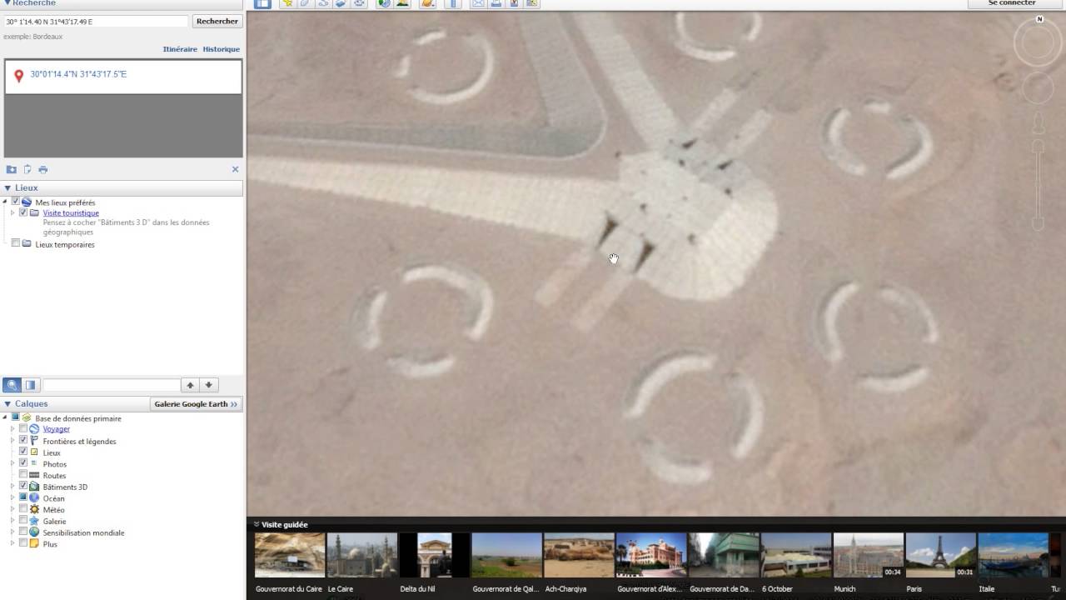
Task: Play the Paris guided tour thumbnail
Action: click(x=941, y=555)
